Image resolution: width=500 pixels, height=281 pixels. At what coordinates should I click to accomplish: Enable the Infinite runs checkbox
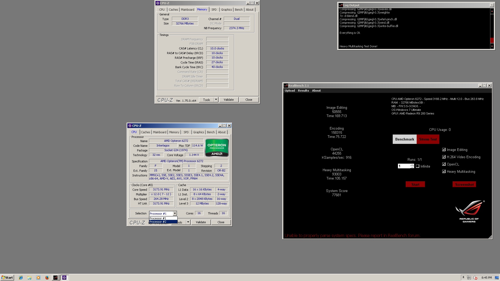pos(417,166)
